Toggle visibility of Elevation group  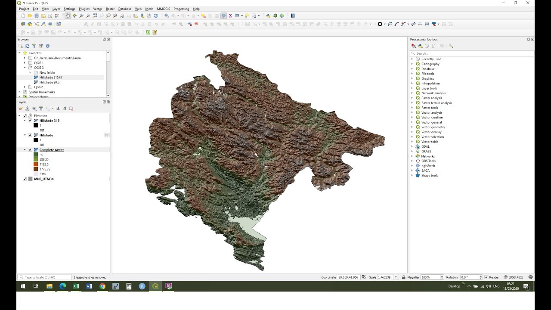tap(25, 116)
